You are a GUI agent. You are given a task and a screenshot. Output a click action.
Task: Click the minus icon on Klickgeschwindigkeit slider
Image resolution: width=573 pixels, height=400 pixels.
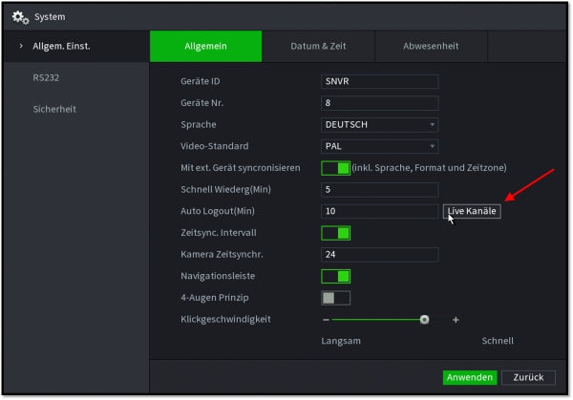pos(326,320)
